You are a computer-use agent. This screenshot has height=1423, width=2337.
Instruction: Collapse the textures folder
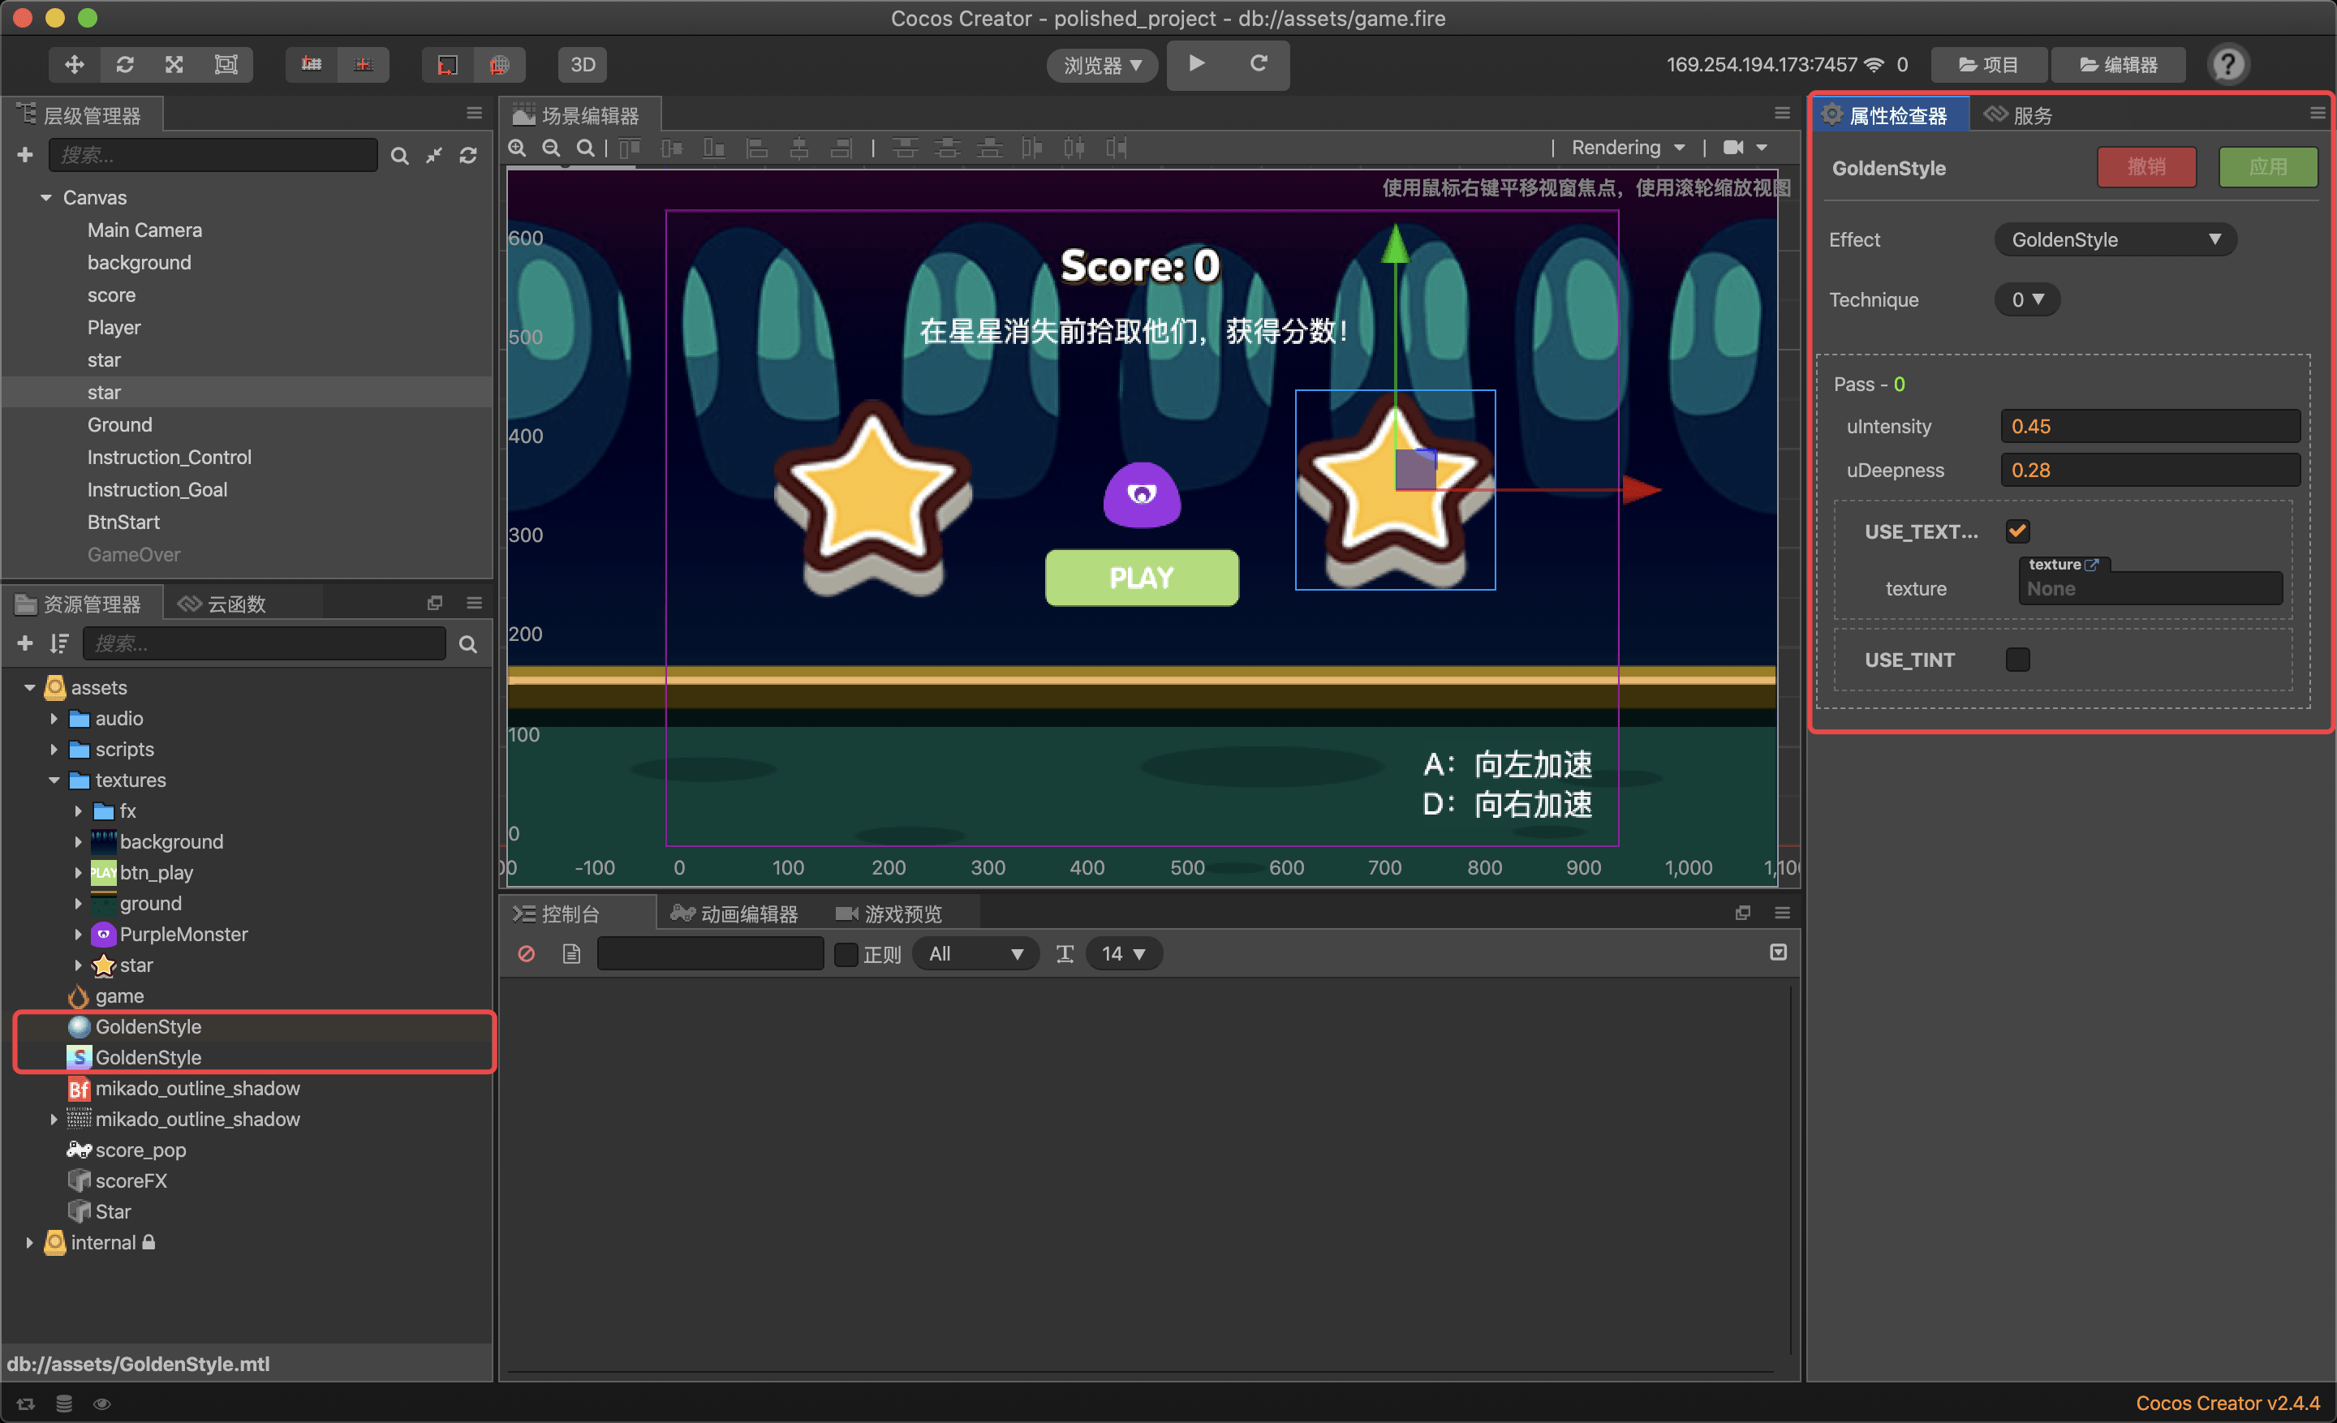pyautogui.click(x=54, y=780)
